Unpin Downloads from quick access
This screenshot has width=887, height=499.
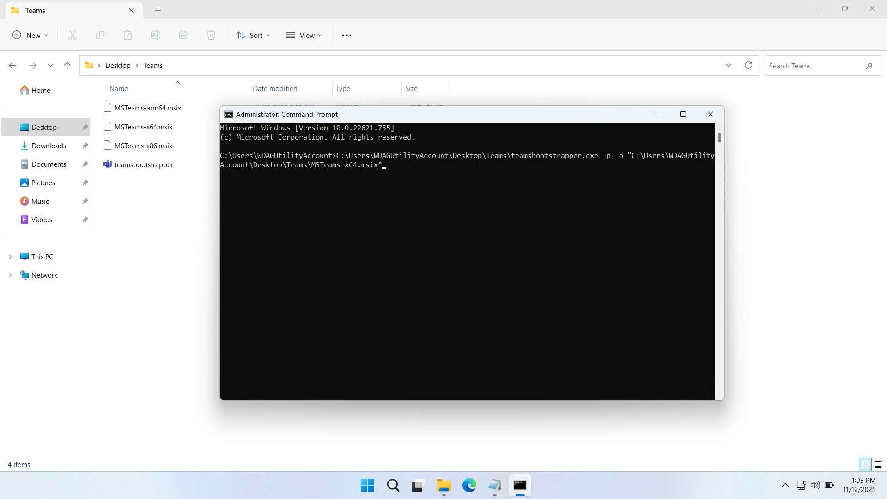pos(85,146)
